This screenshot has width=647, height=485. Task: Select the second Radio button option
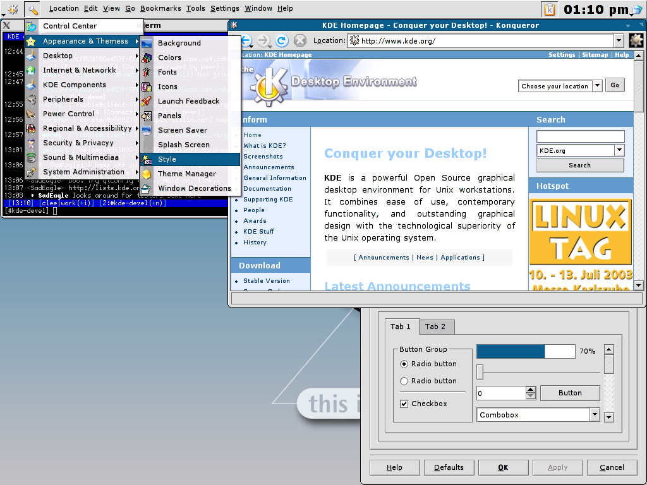click(x=404, y=381)
